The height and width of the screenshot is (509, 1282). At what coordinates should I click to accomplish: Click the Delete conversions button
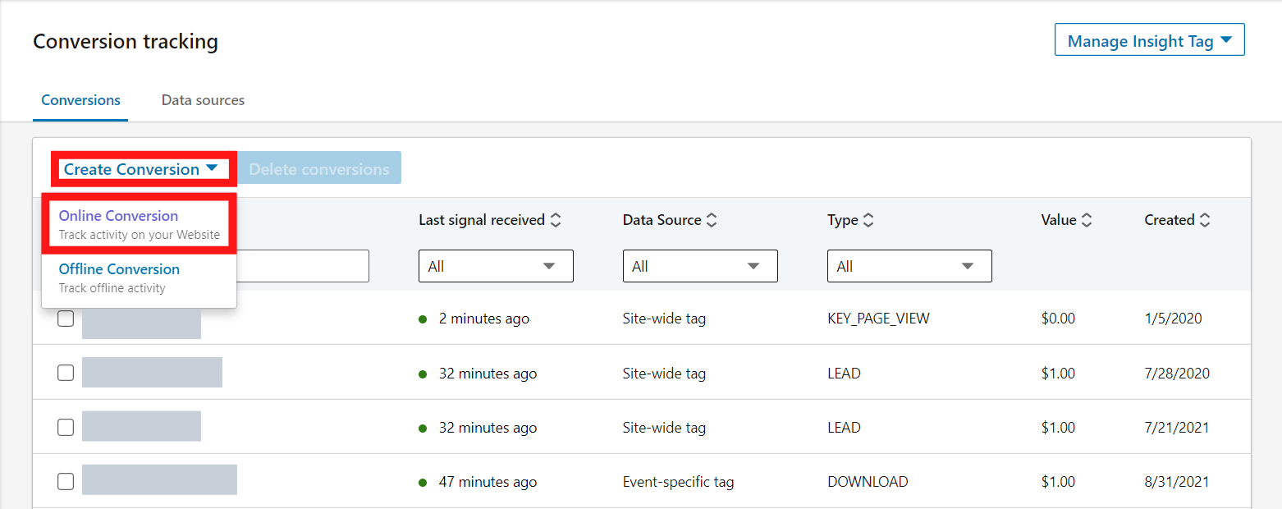(x=319, y=169)
